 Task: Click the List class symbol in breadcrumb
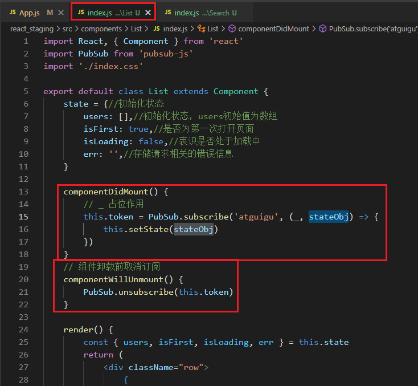(213, 29)
